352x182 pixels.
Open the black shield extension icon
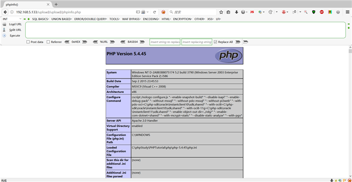pos(314,12)
